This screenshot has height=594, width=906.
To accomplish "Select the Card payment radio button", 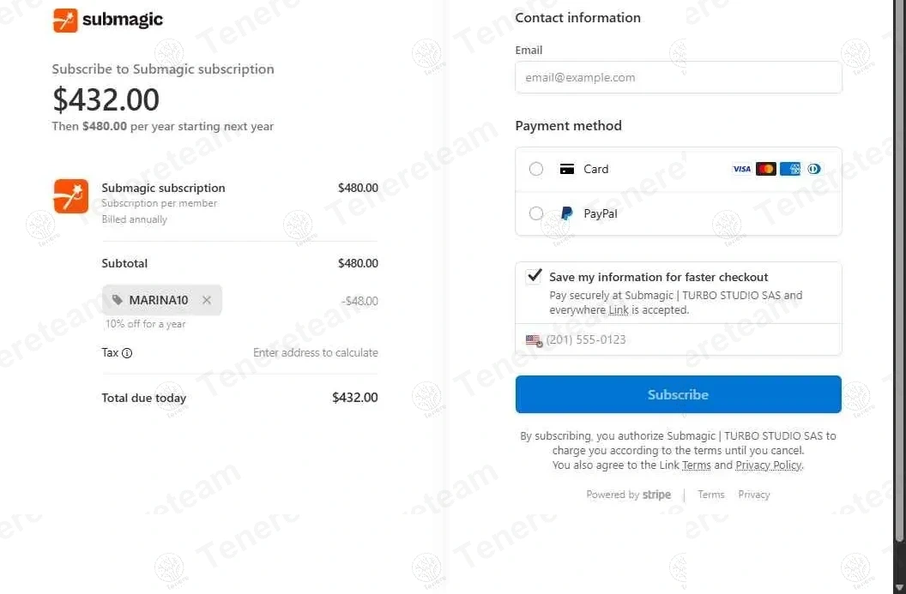I will (536, 169).
